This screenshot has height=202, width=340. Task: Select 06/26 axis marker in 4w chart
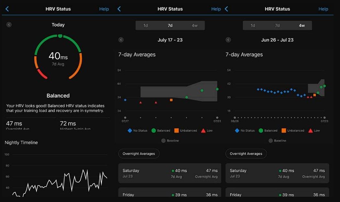(x=235, y=118)
